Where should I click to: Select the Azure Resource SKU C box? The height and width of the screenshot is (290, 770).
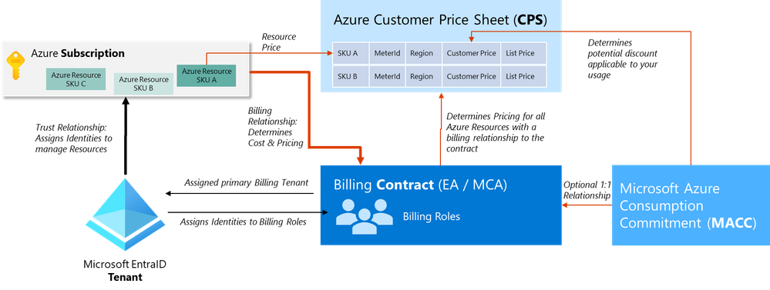76,79
